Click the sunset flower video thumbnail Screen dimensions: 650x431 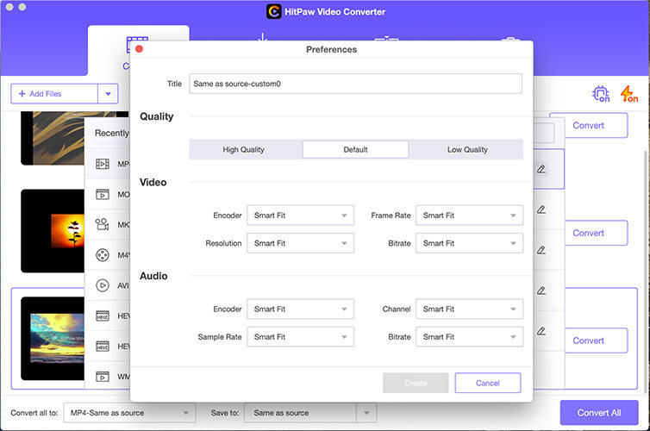point(53,231)
